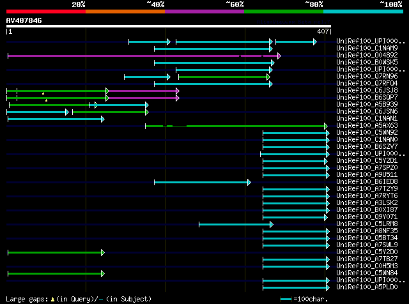Select subject label UniRef100_Q5BT34

[x=367, y=238]
